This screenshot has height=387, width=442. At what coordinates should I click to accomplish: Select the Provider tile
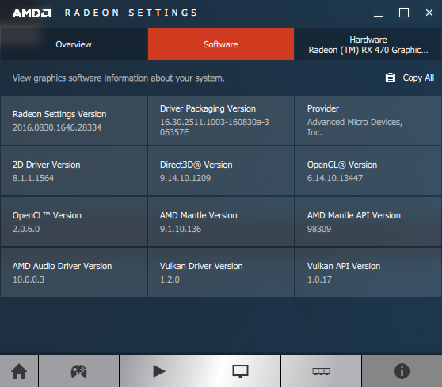click(368, 120)
